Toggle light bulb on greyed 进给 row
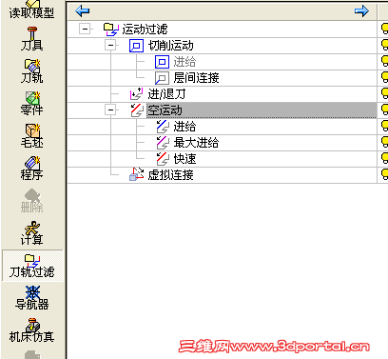The width and height of the screenshot is (388, 359). [384, 61]
